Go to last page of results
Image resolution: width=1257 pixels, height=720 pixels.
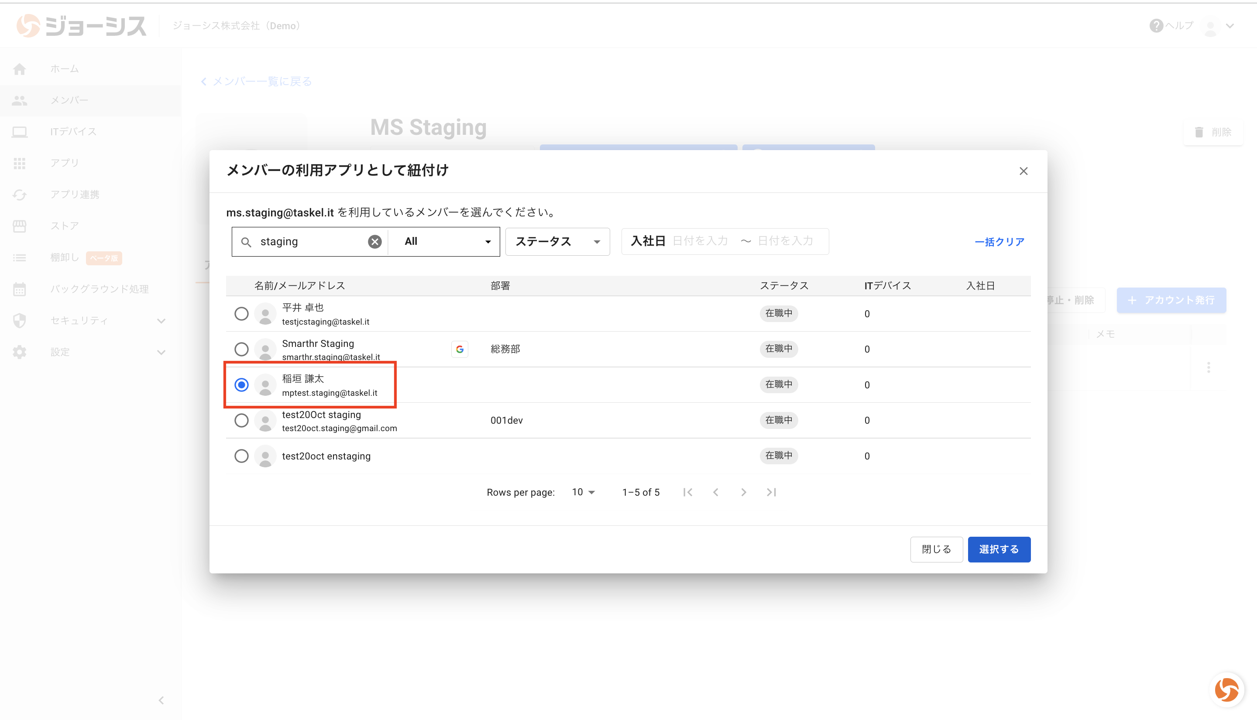coord(771,492)
